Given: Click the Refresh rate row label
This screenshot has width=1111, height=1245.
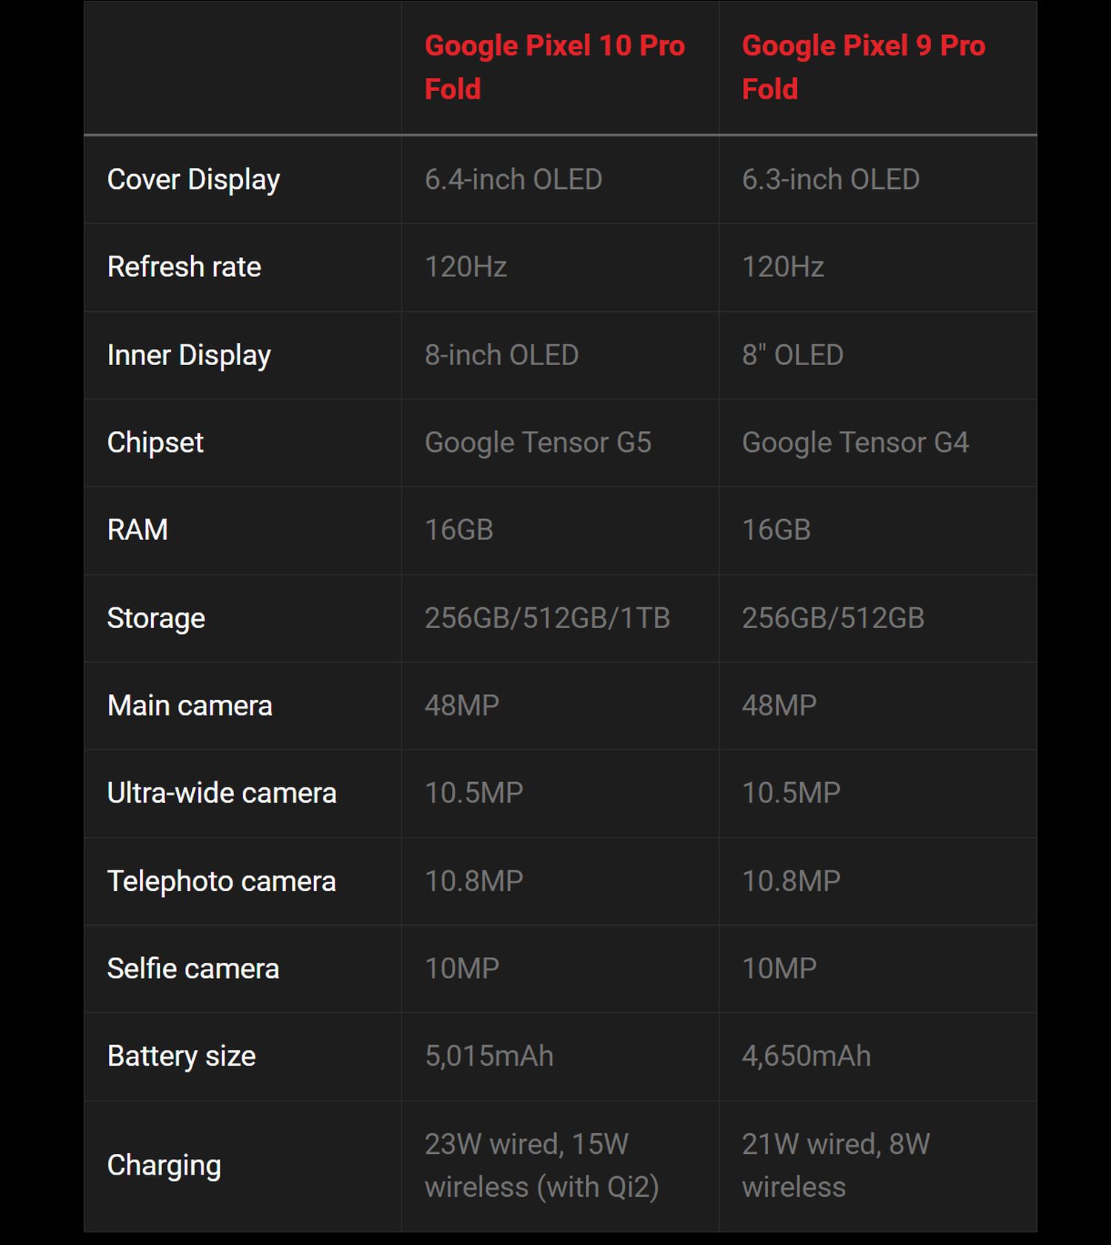Looking at the screenshot, I should click(184, 267).
